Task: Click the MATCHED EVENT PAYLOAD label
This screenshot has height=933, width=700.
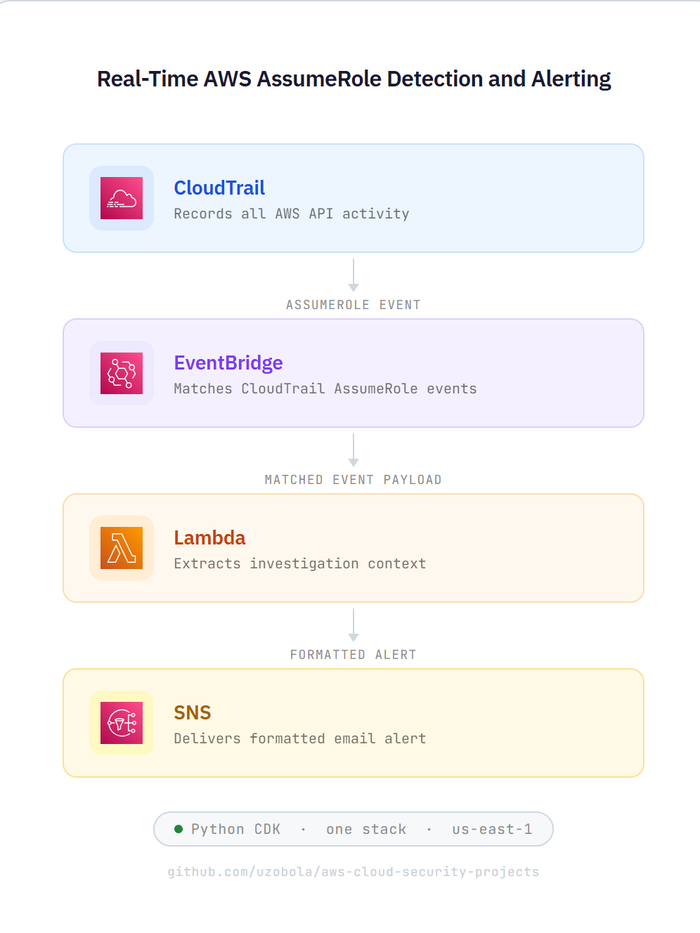Action: 354,480
